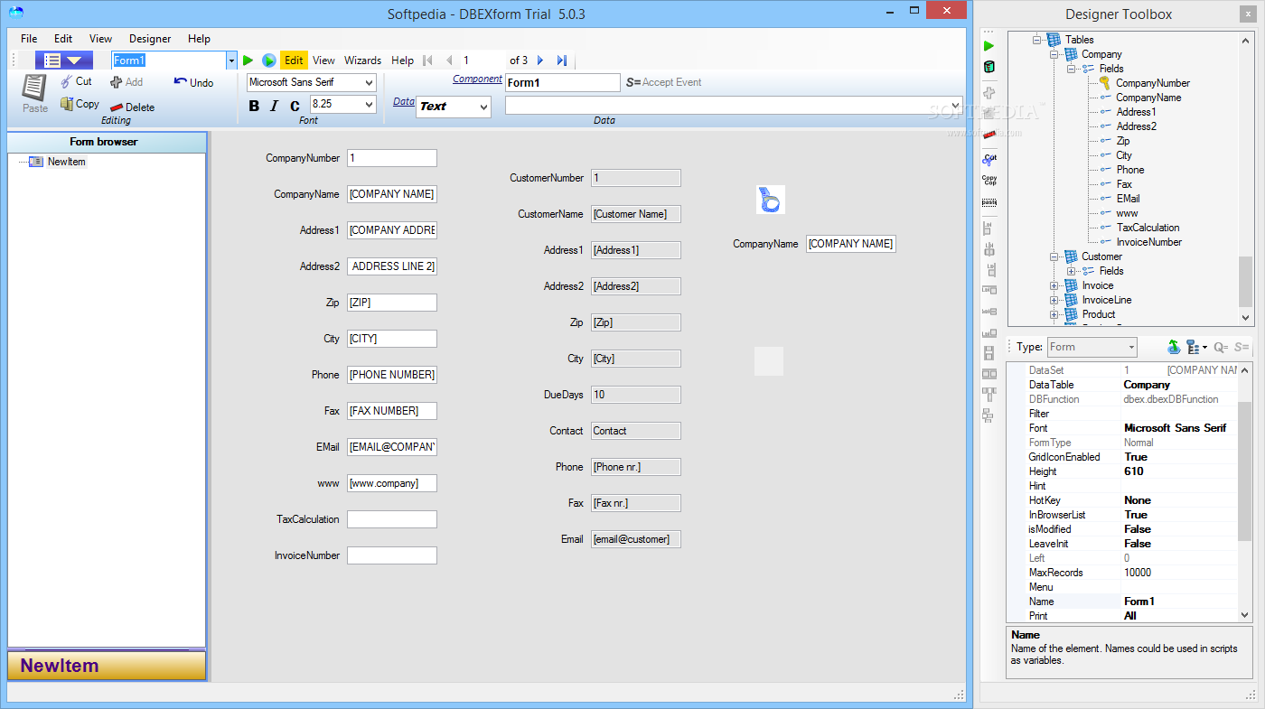Select the CompanyNumber key field in tree
Image resolution: width=1265 pixels, height=709 pixels.
(1152, 83)
